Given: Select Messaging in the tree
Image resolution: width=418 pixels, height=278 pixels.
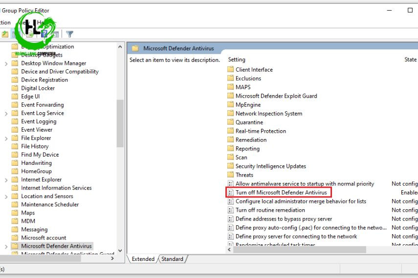Looking at the screenshot, I should 34,229.
